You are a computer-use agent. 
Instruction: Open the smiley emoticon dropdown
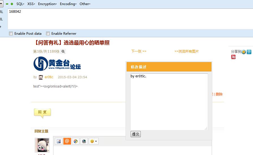coord(94,141)
